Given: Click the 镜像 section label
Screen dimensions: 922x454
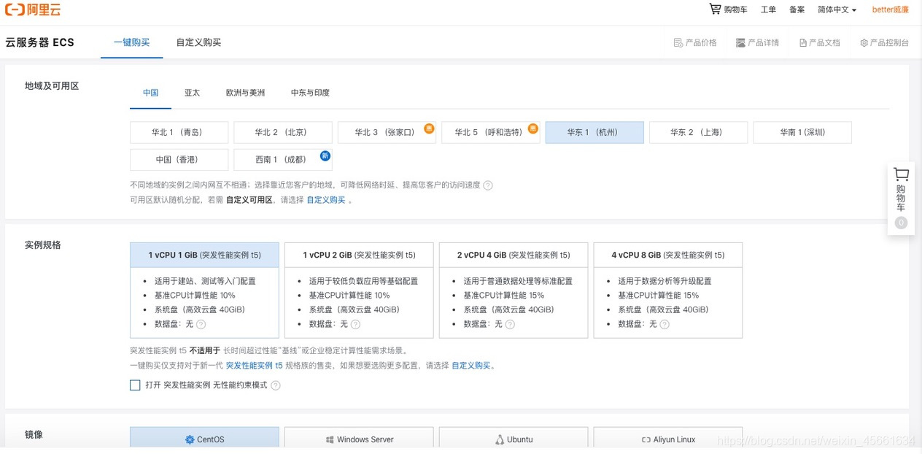Looking at the screenshot, I should (34, 434).
